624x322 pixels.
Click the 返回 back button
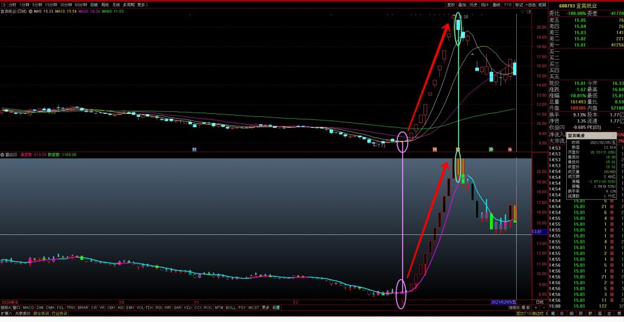click(x=542, y=4)
